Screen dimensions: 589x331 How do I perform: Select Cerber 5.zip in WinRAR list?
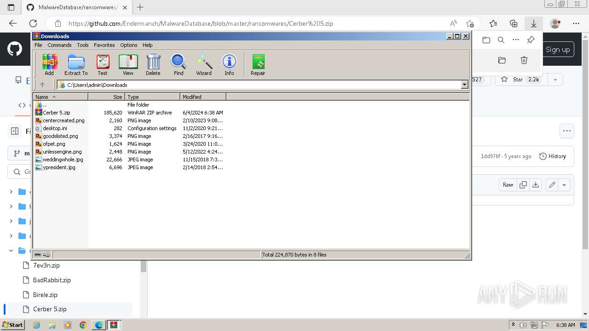coord(129,113)
